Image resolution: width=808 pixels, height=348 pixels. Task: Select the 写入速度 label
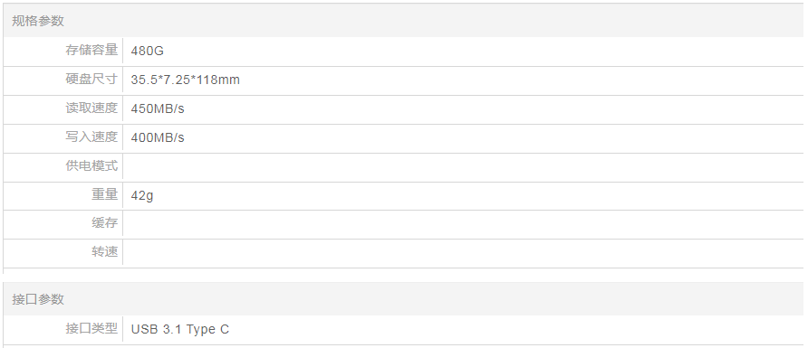coord(91,136)
